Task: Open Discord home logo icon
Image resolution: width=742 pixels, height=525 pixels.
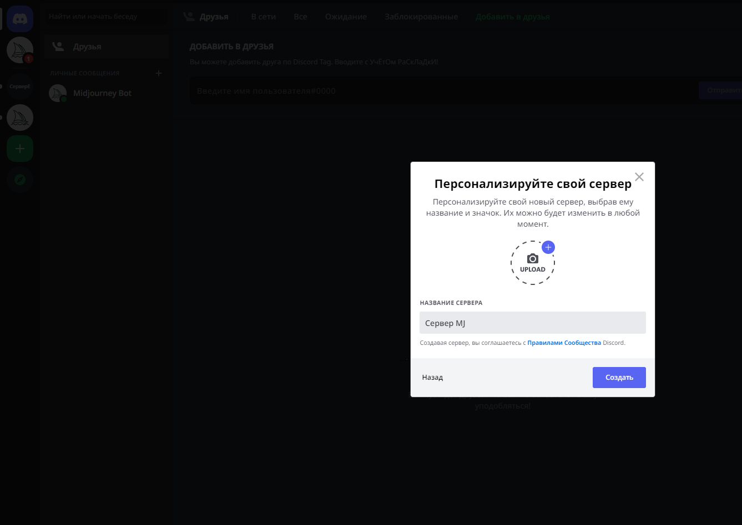Action: click(20, 19)
